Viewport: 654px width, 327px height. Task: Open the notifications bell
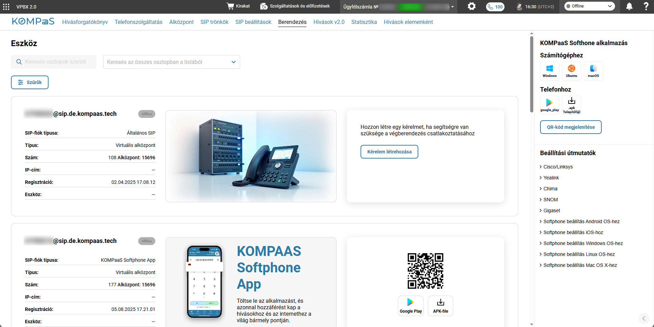click(629, 6)
